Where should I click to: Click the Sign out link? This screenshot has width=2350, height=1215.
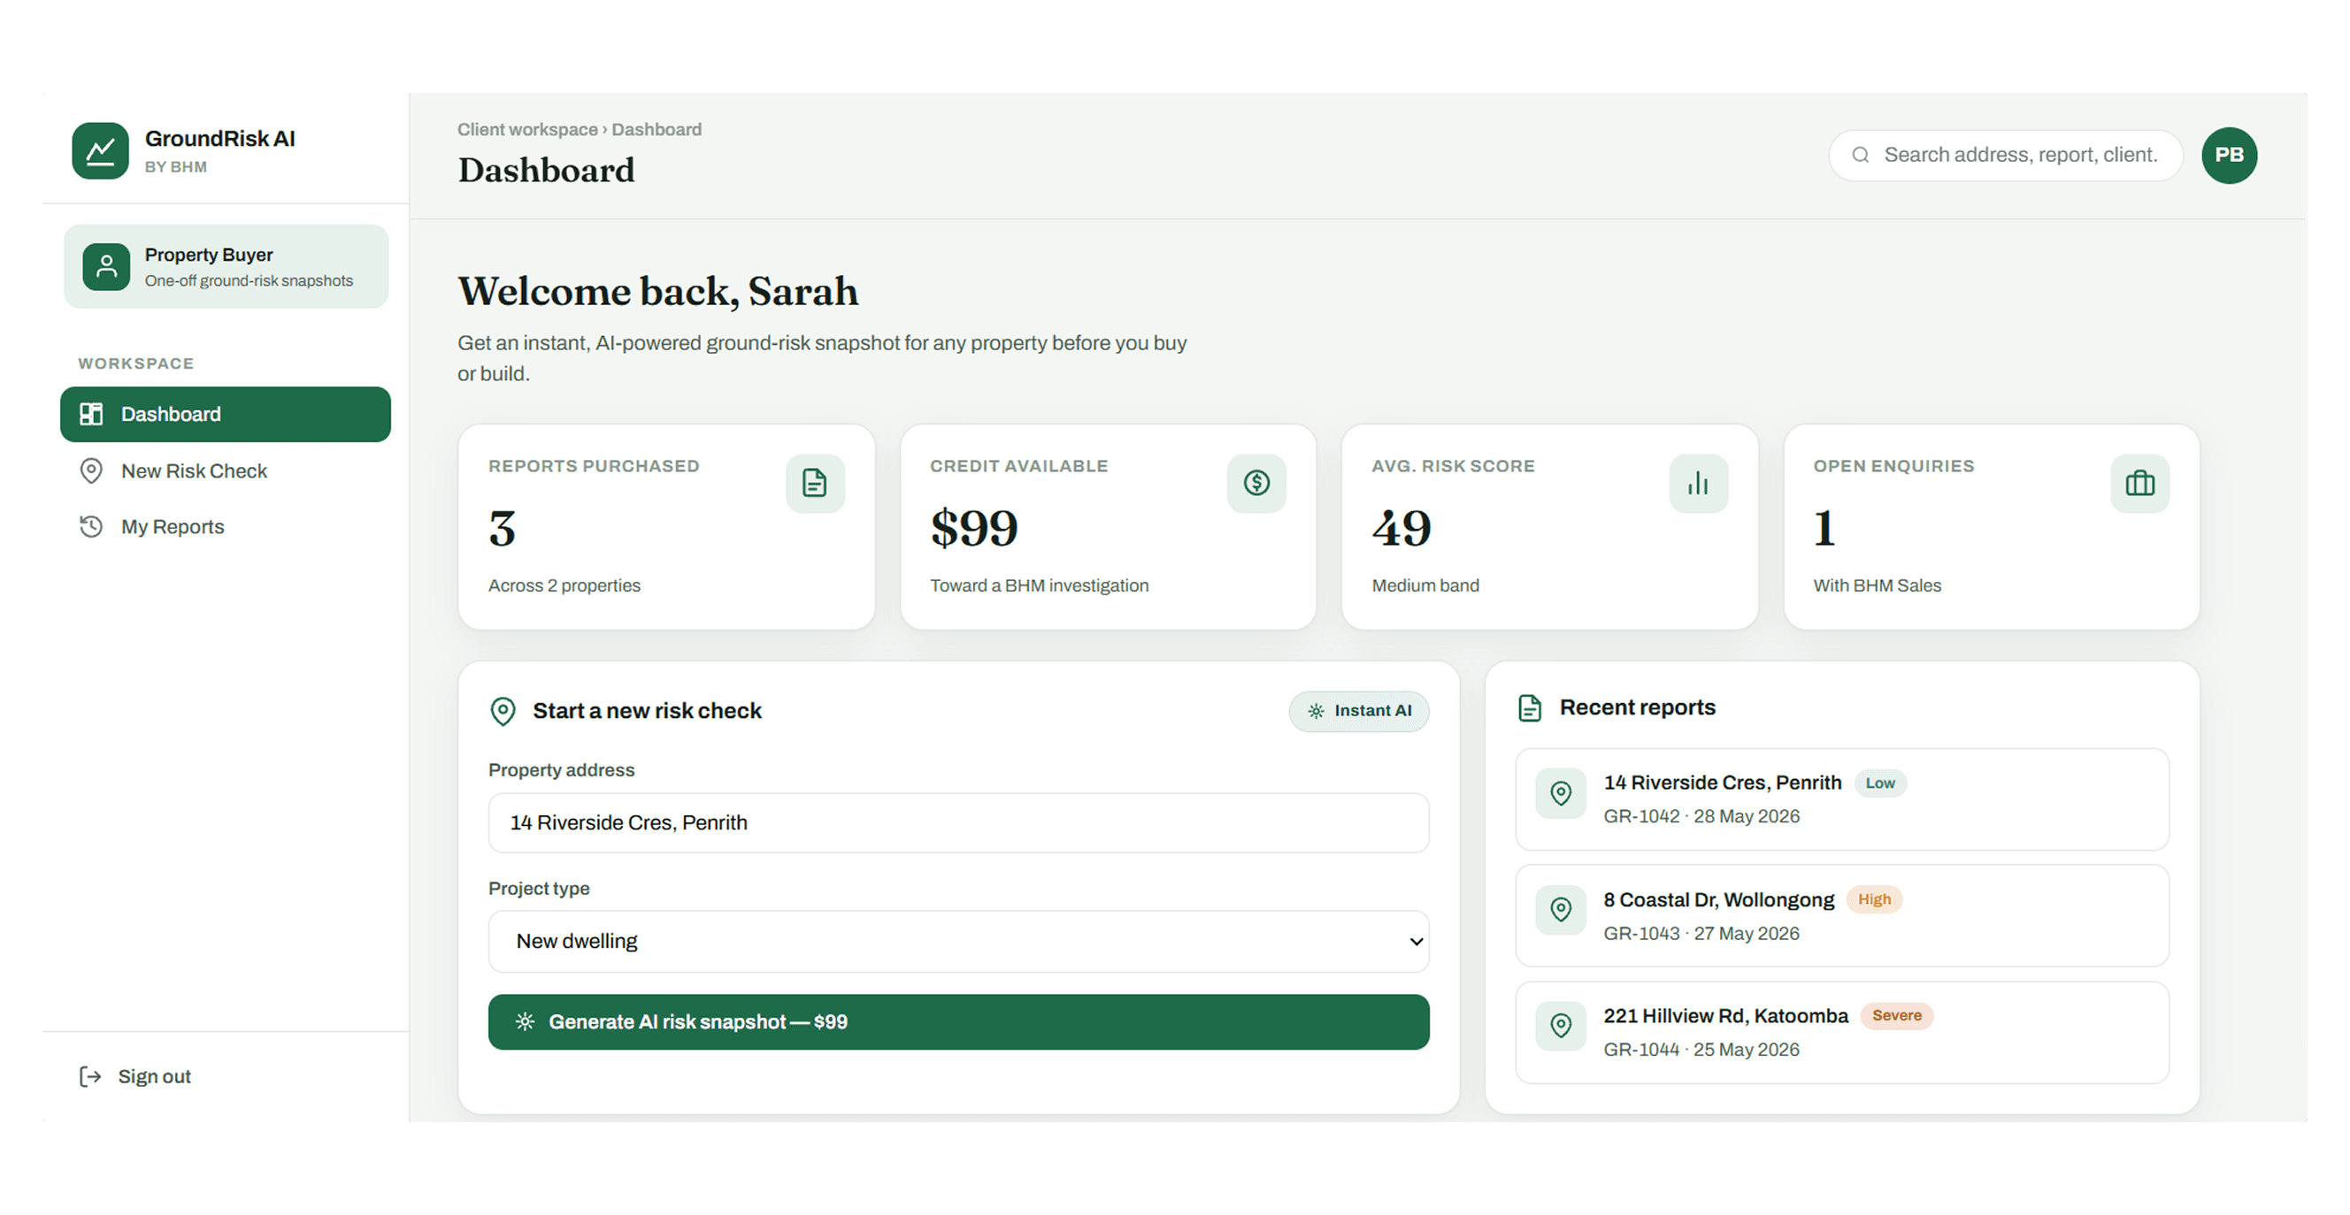[135, 1076]
